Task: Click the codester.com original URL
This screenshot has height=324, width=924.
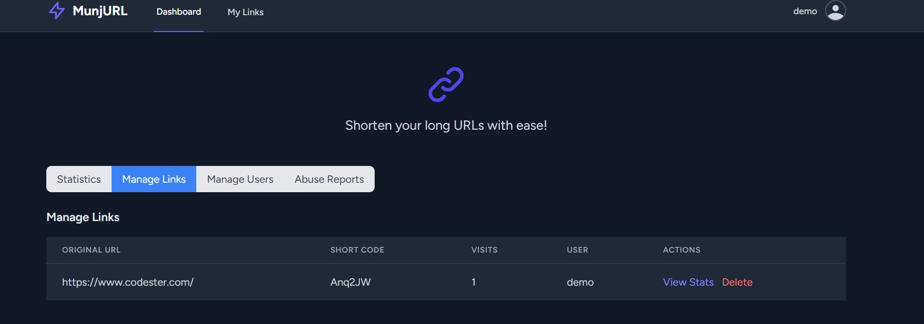Action: pyautogui.click(x=127, y=281)
